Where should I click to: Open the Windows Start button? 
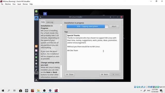tap(3, 91)
